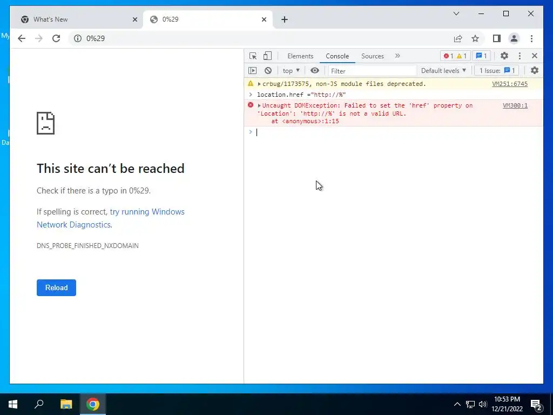Expand the crbug/1173575 warning message
The width and height of the screenshot is (553, 415).
click(x=259, y=84)
